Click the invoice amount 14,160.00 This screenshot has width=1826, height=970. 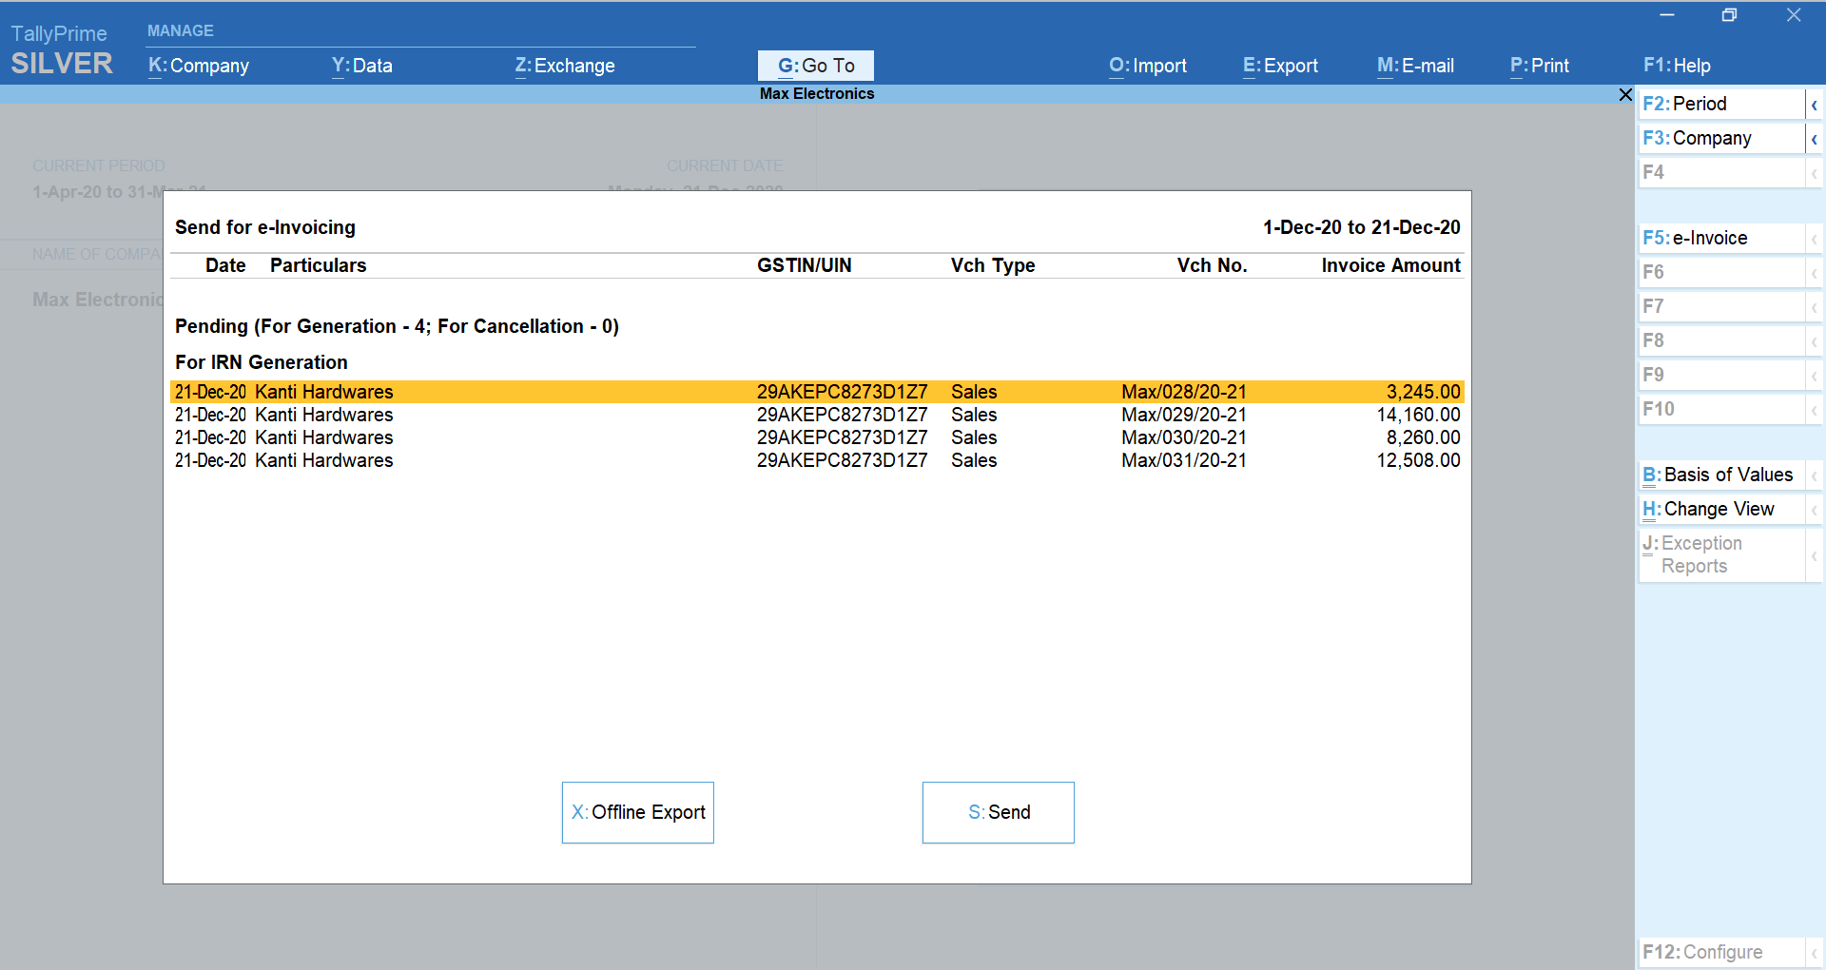tap(1418, 415)
